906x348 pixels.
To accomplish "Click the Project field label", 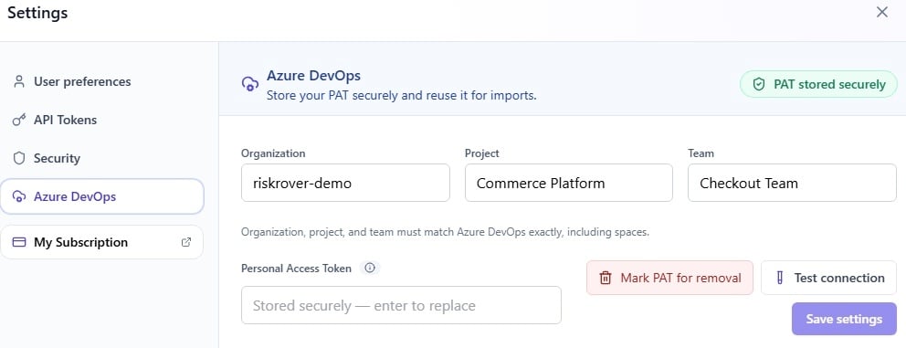I will 482,153.
